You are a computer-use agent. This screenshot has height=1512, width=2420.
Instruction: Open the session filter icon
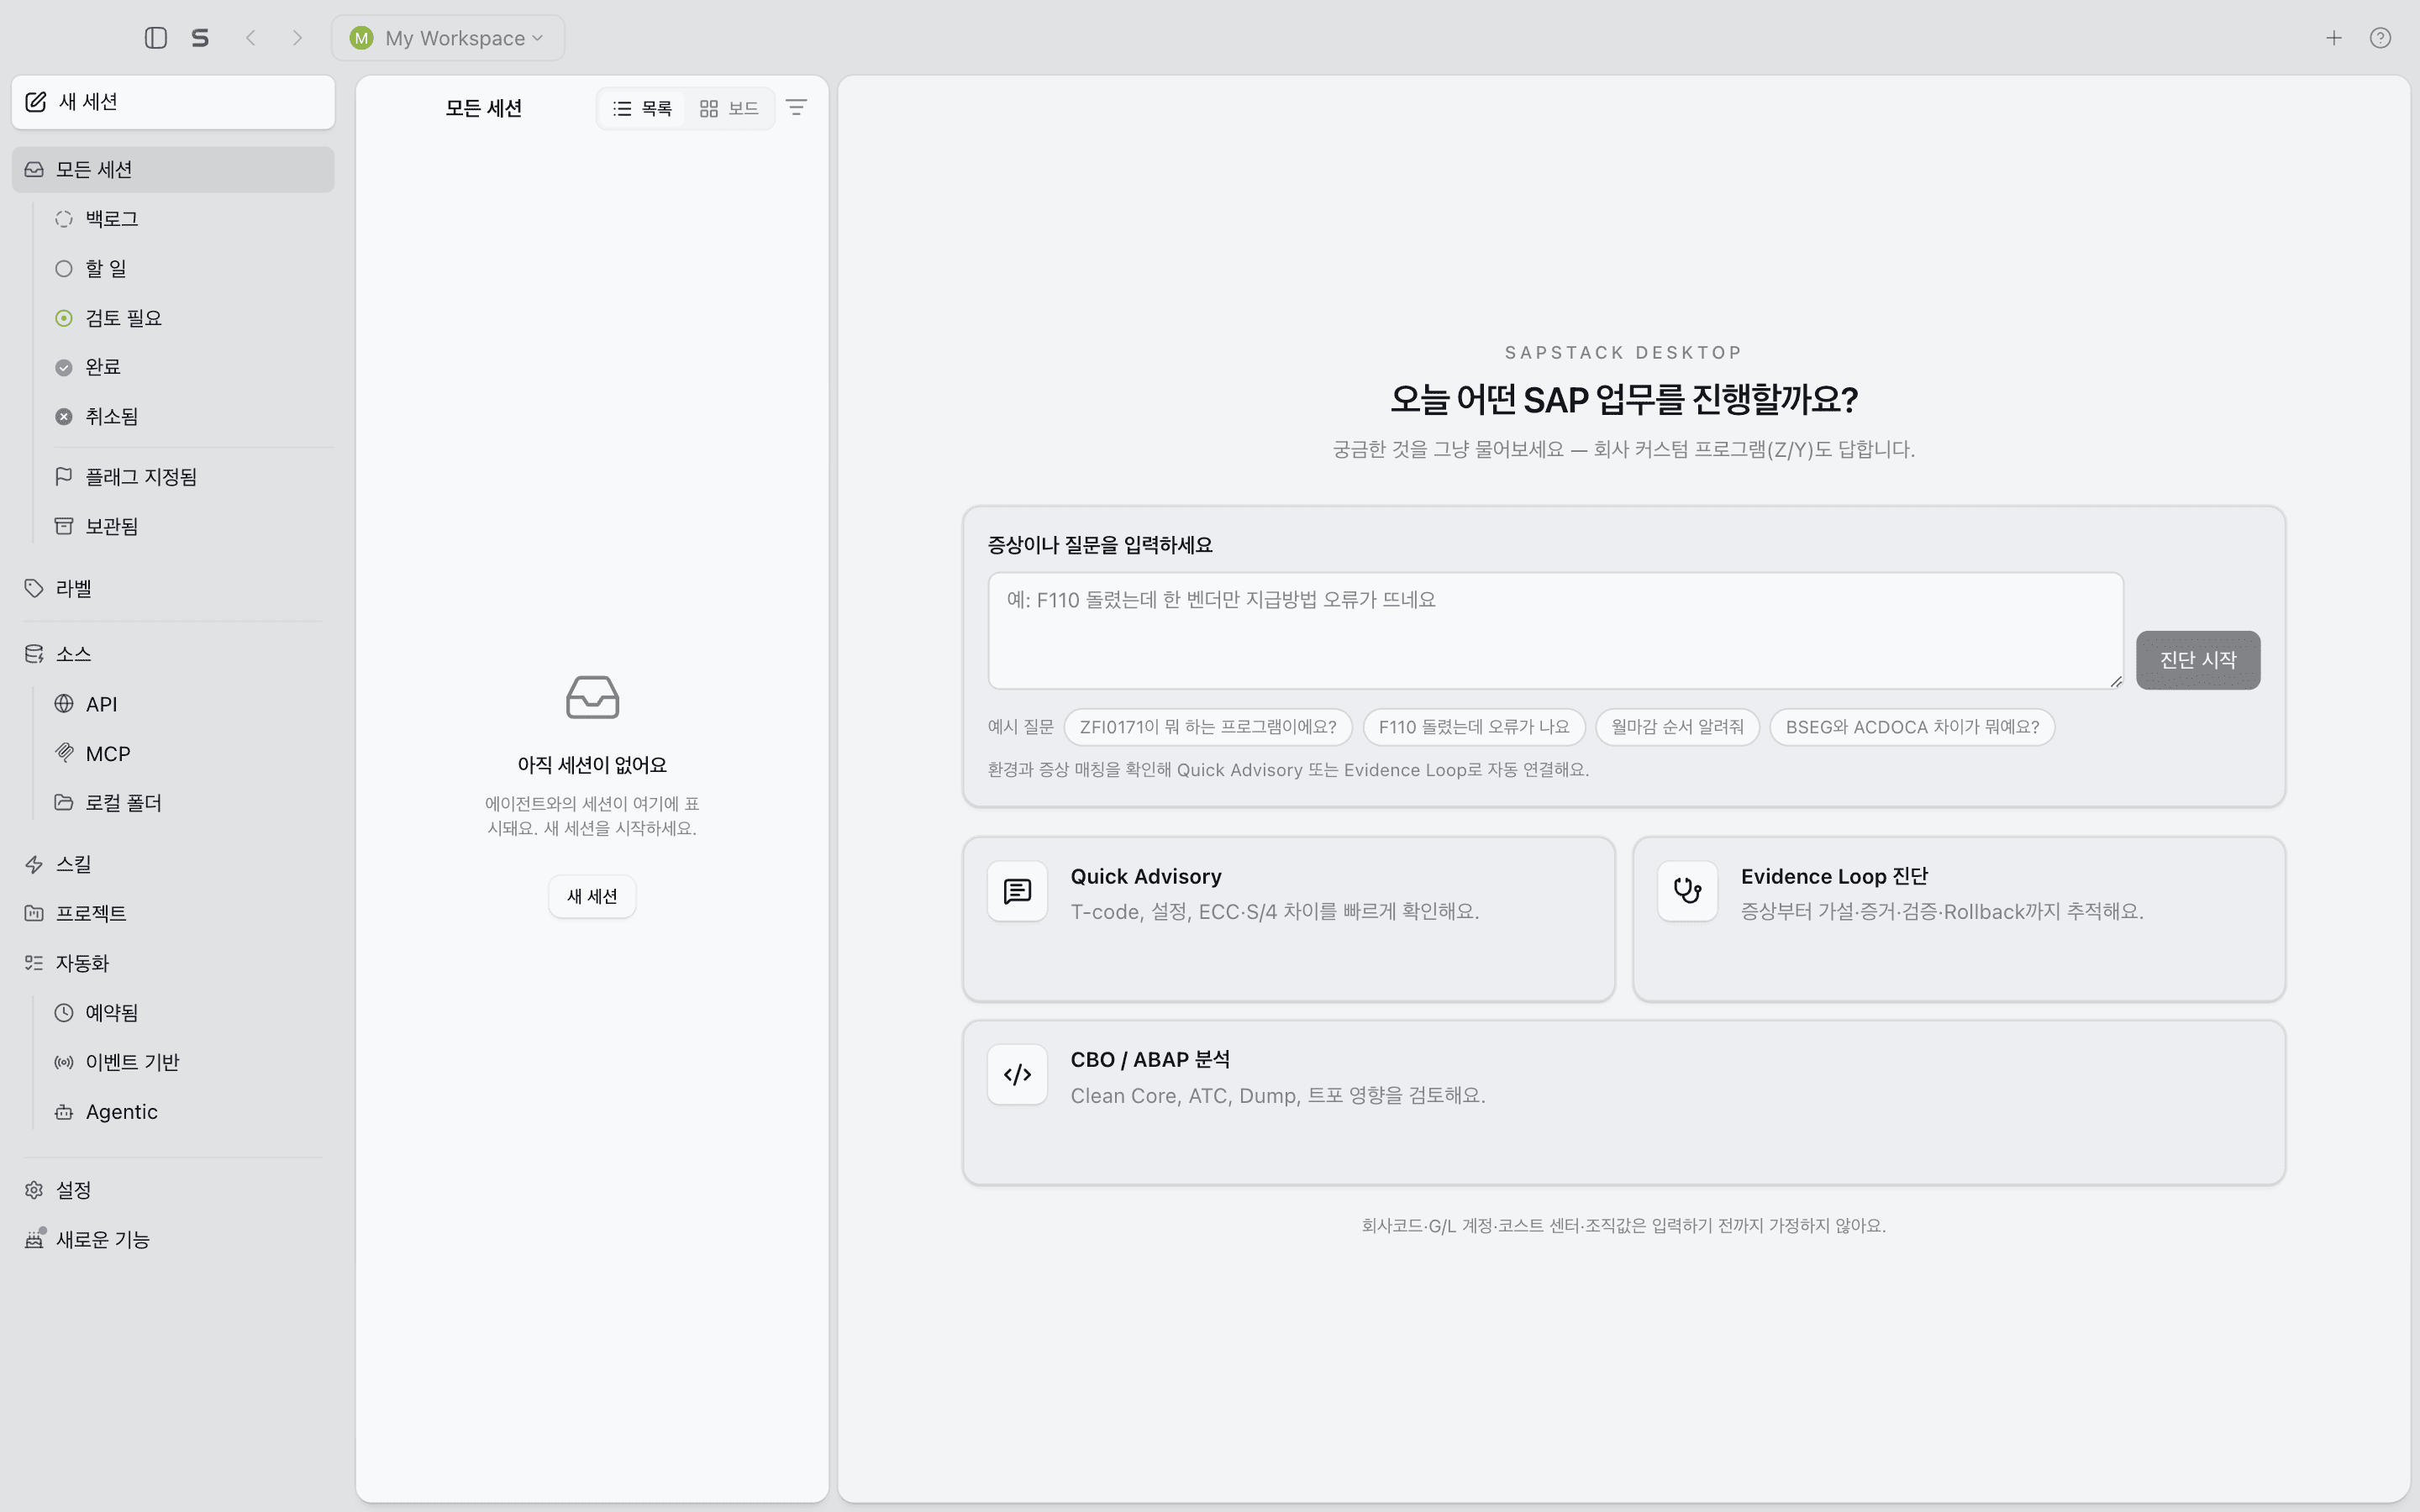[796, 108]
